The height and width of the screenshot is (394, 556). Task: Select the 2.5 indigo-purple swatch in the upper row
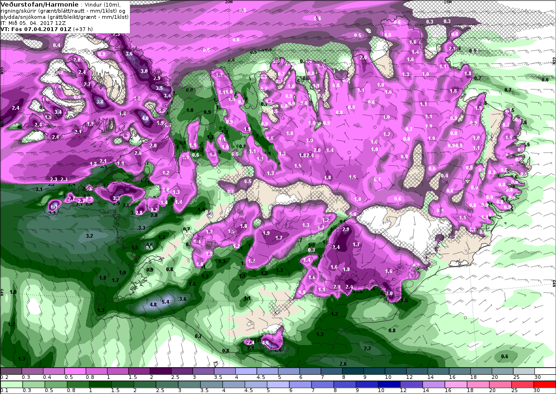(x=182, y=370)
